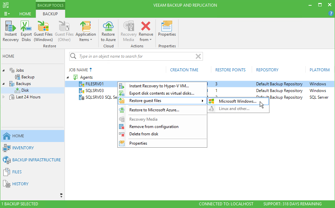Sort by the Job Name column
335x208 pixels.
click(x=80, y=70)
